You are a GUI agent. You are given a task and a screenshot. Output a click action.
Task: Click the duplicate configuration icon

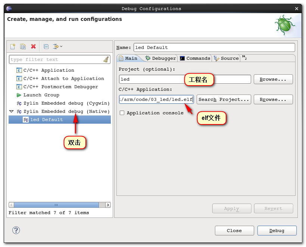[23, 46]
